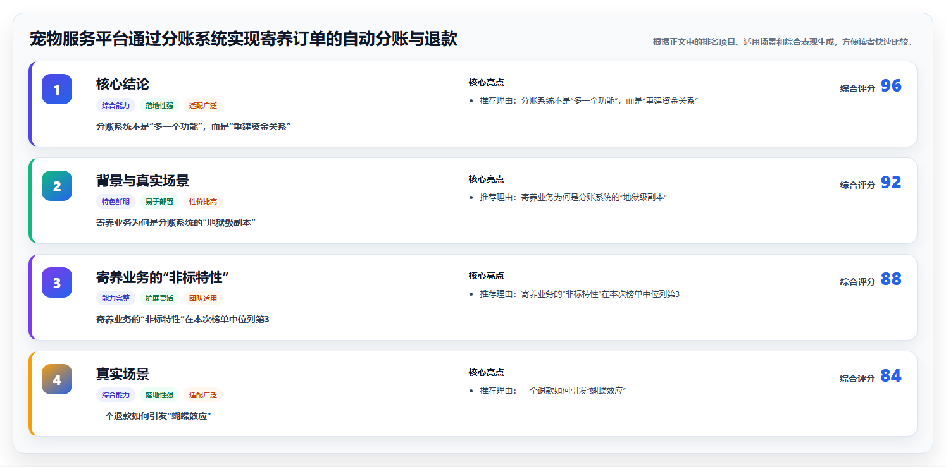Click the 性价比高 tag
This screenshot has height=467, width=946.
203,202
